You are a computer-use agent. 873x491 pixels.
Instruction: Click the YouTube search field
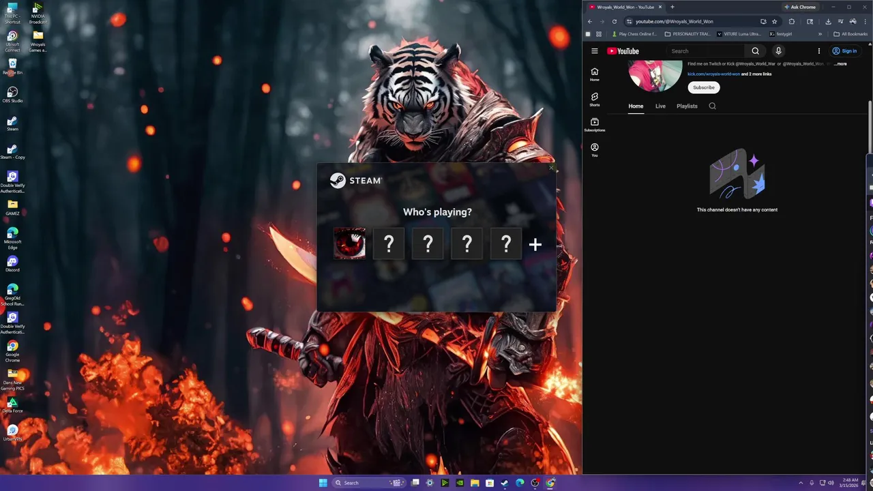(706, 51)
